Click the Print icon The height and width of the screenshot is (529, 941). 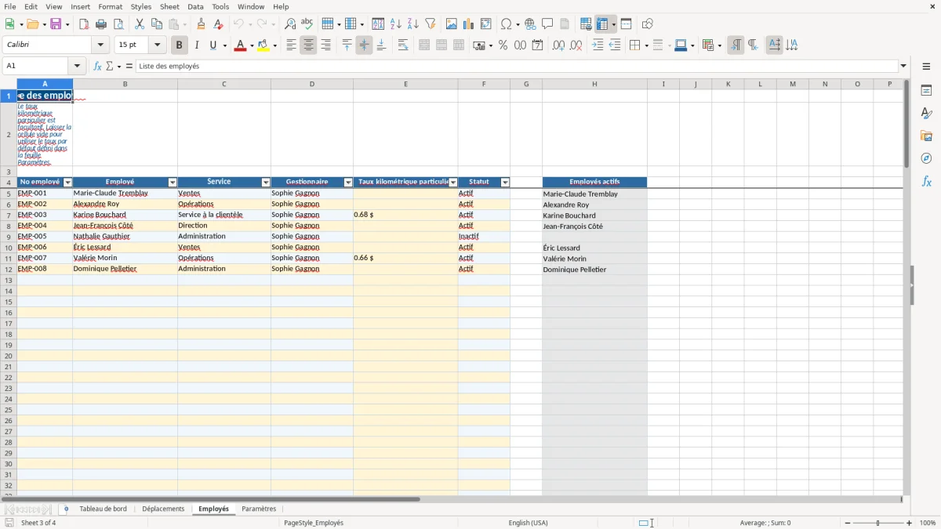point(101,24)
